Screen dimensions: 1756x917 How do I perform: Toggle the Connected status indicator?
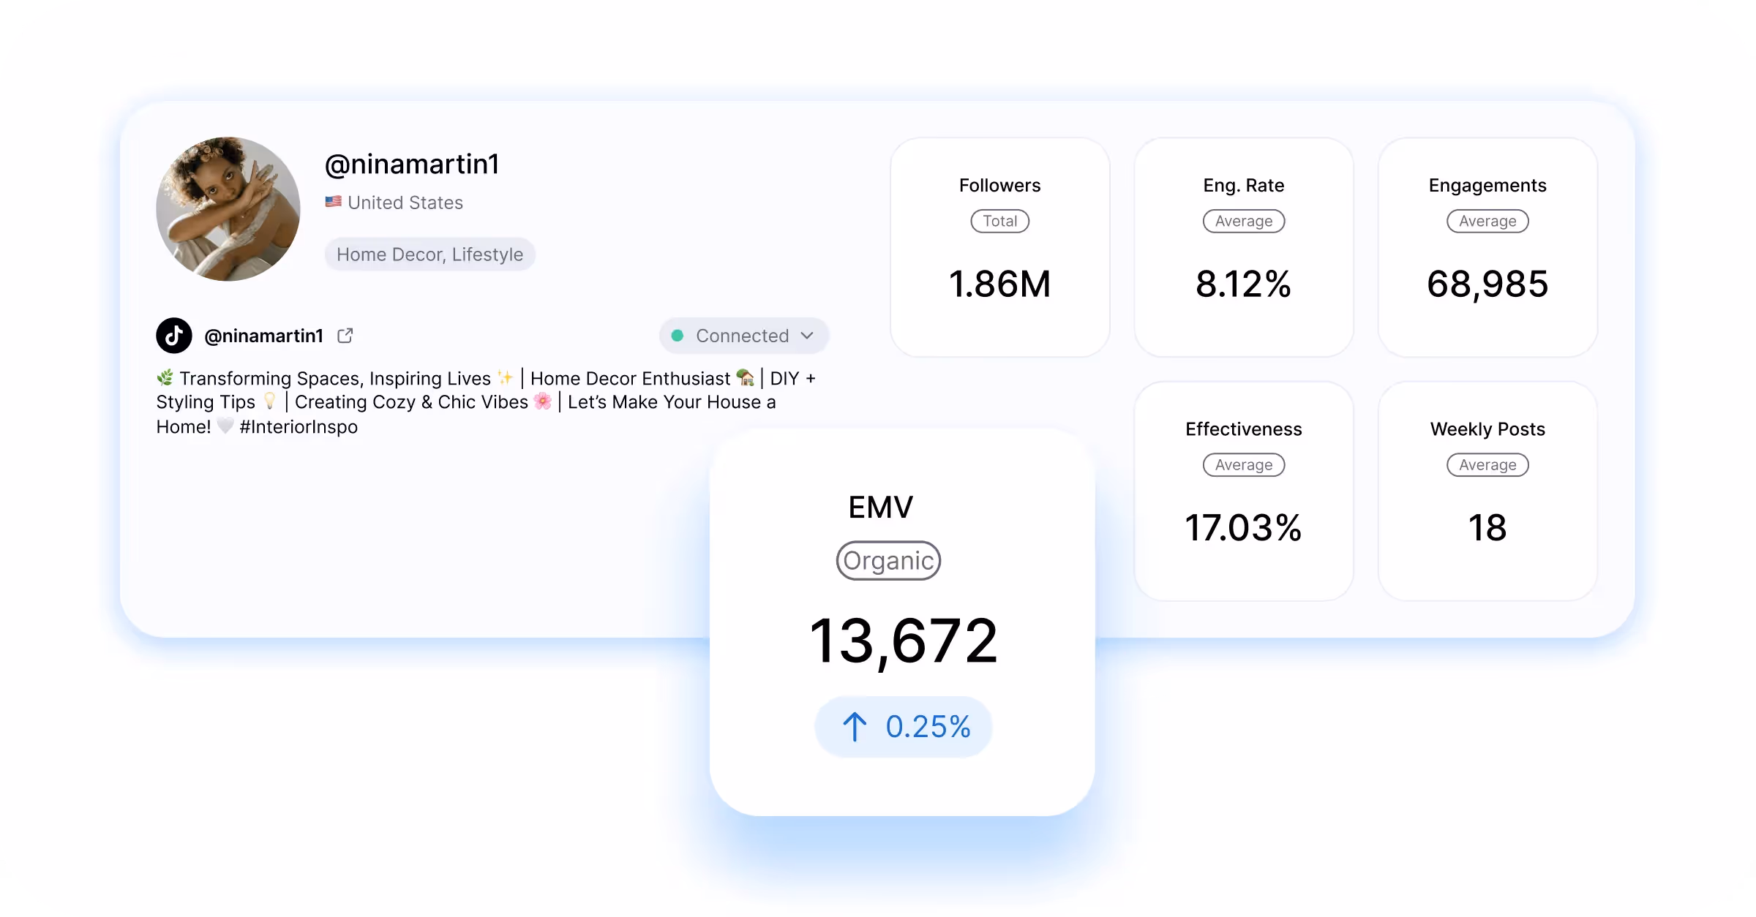click(743, 335)
